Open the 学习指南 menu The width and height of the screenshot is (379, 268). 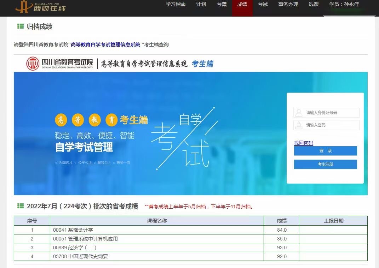pyautogui.click(x=176, y=4)
